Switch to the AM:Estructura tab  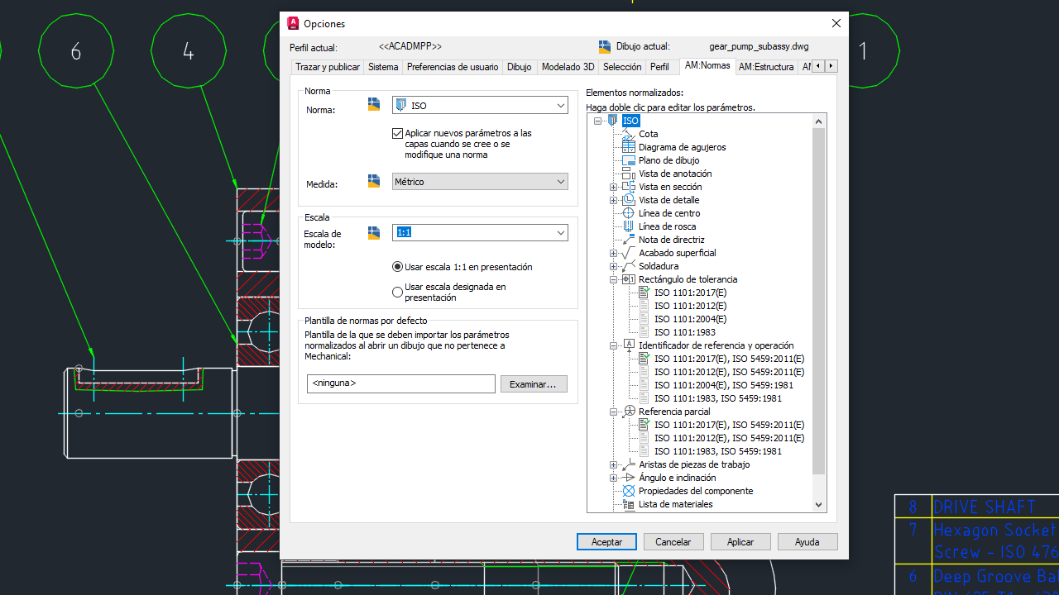pyautogui.click(x=766, y=67)
